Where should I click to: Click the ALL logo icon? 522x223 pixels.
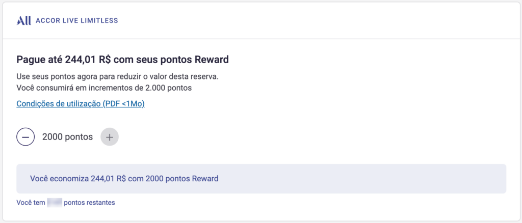coord(24,21)
